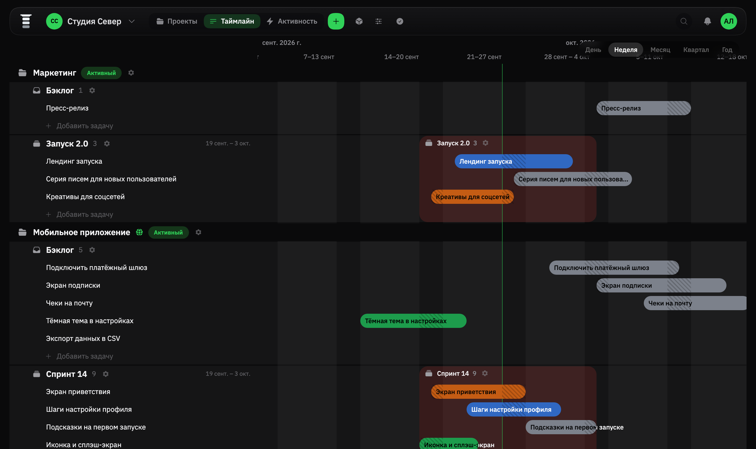This screenshot has height=449, width=756.
Task: Open the Активность tab
Action: coord(292,21)
